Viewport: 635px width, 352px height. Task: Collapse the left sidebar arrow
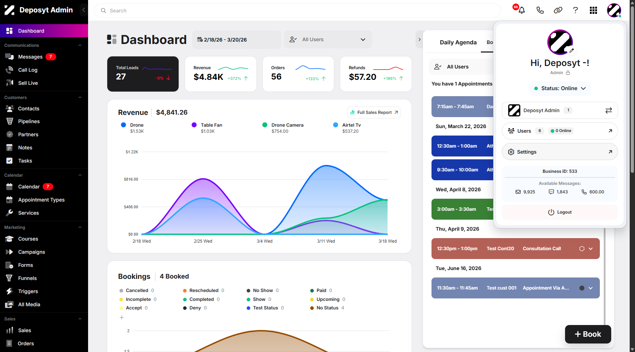(x=83, y=10)
